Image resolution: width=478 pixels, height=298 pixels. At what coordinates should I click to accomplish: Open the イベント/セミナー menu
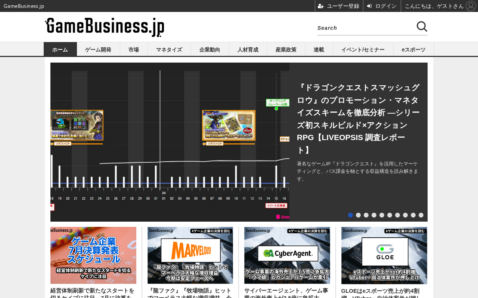coord(363,49)
